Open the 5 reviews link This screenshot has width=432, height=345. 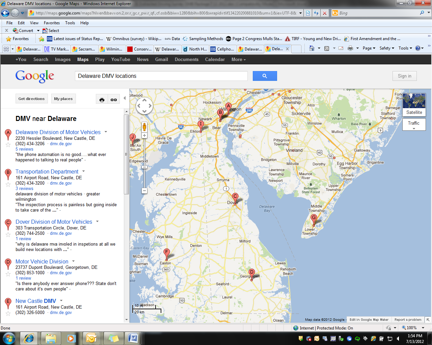pyautogui.click(x=24, y=149)
